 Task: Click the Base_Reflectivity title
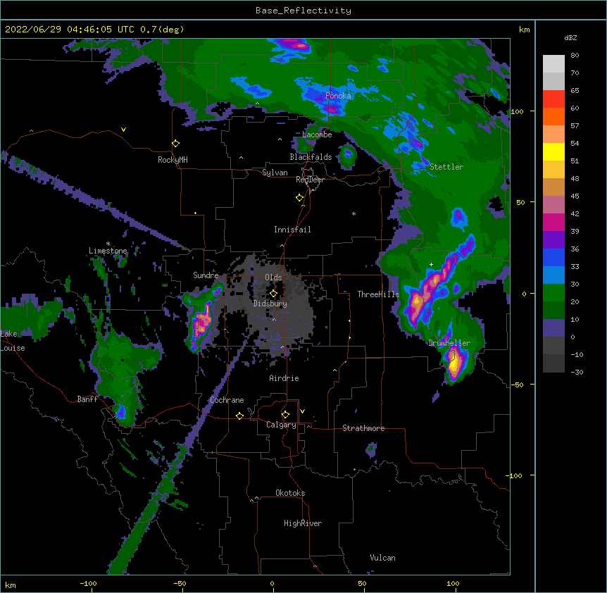pyautogui.click(x=303, y=11)
